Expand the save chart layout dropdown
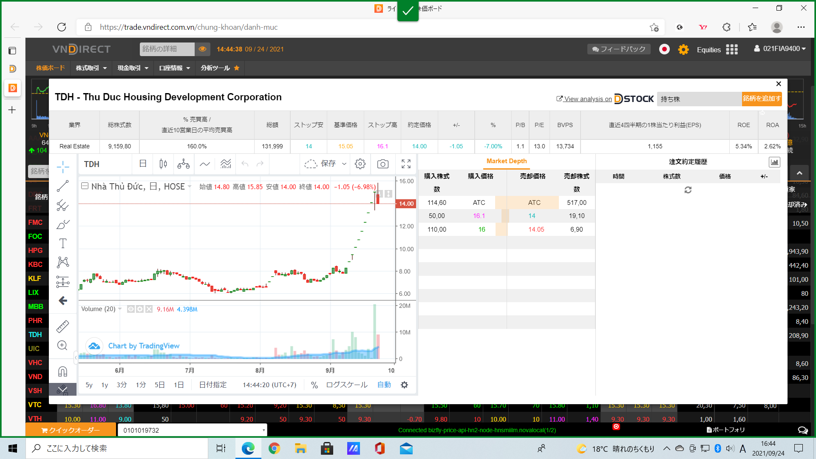This screenshot has width=816, height=459. (344, 164)
